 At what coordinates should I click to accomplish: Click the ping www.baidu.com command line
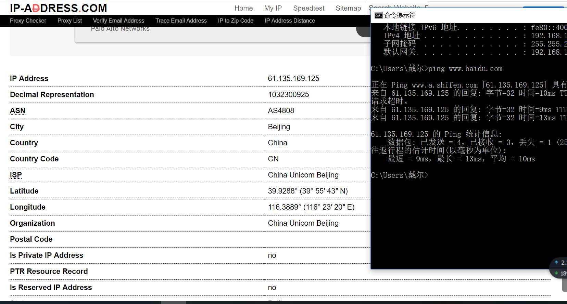click(437, 68)
